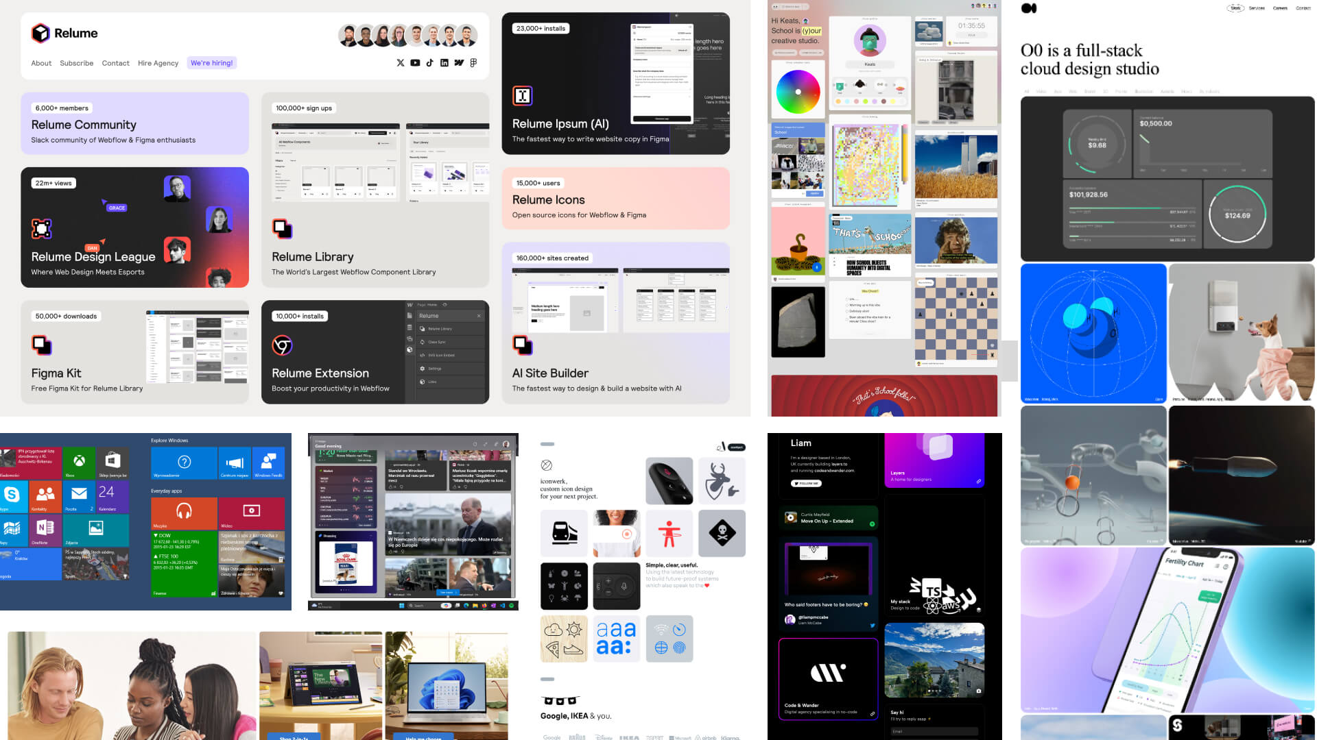
Task: Open the Skype tile on the Windows start screen
Action: [x=12, y=496]
